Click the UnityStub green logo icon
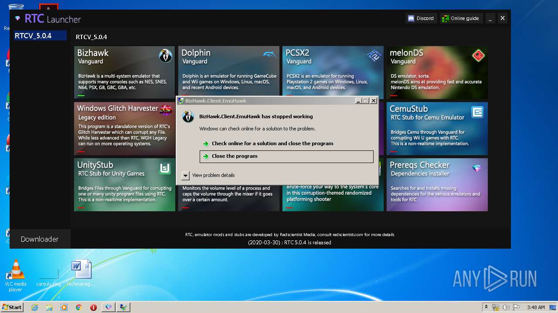 [x=165, y=168]
